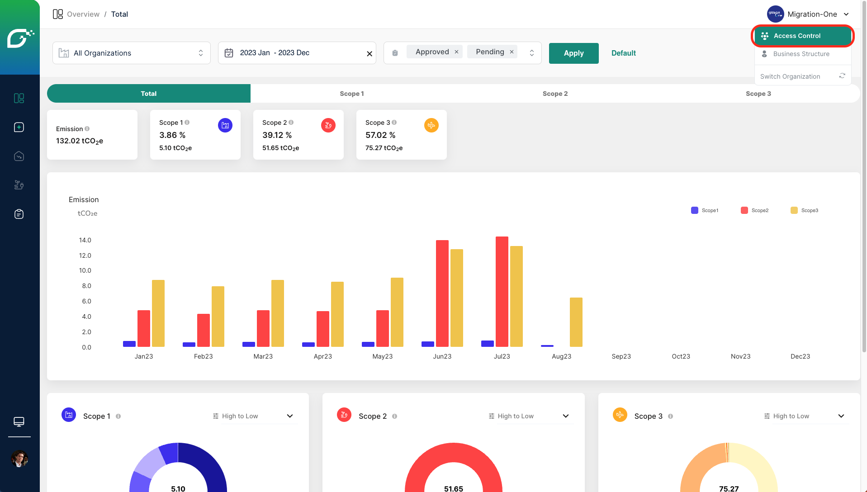Click the user profile avatar in sidebar
This screenshot has width=867, height=492.
point(19,459)
